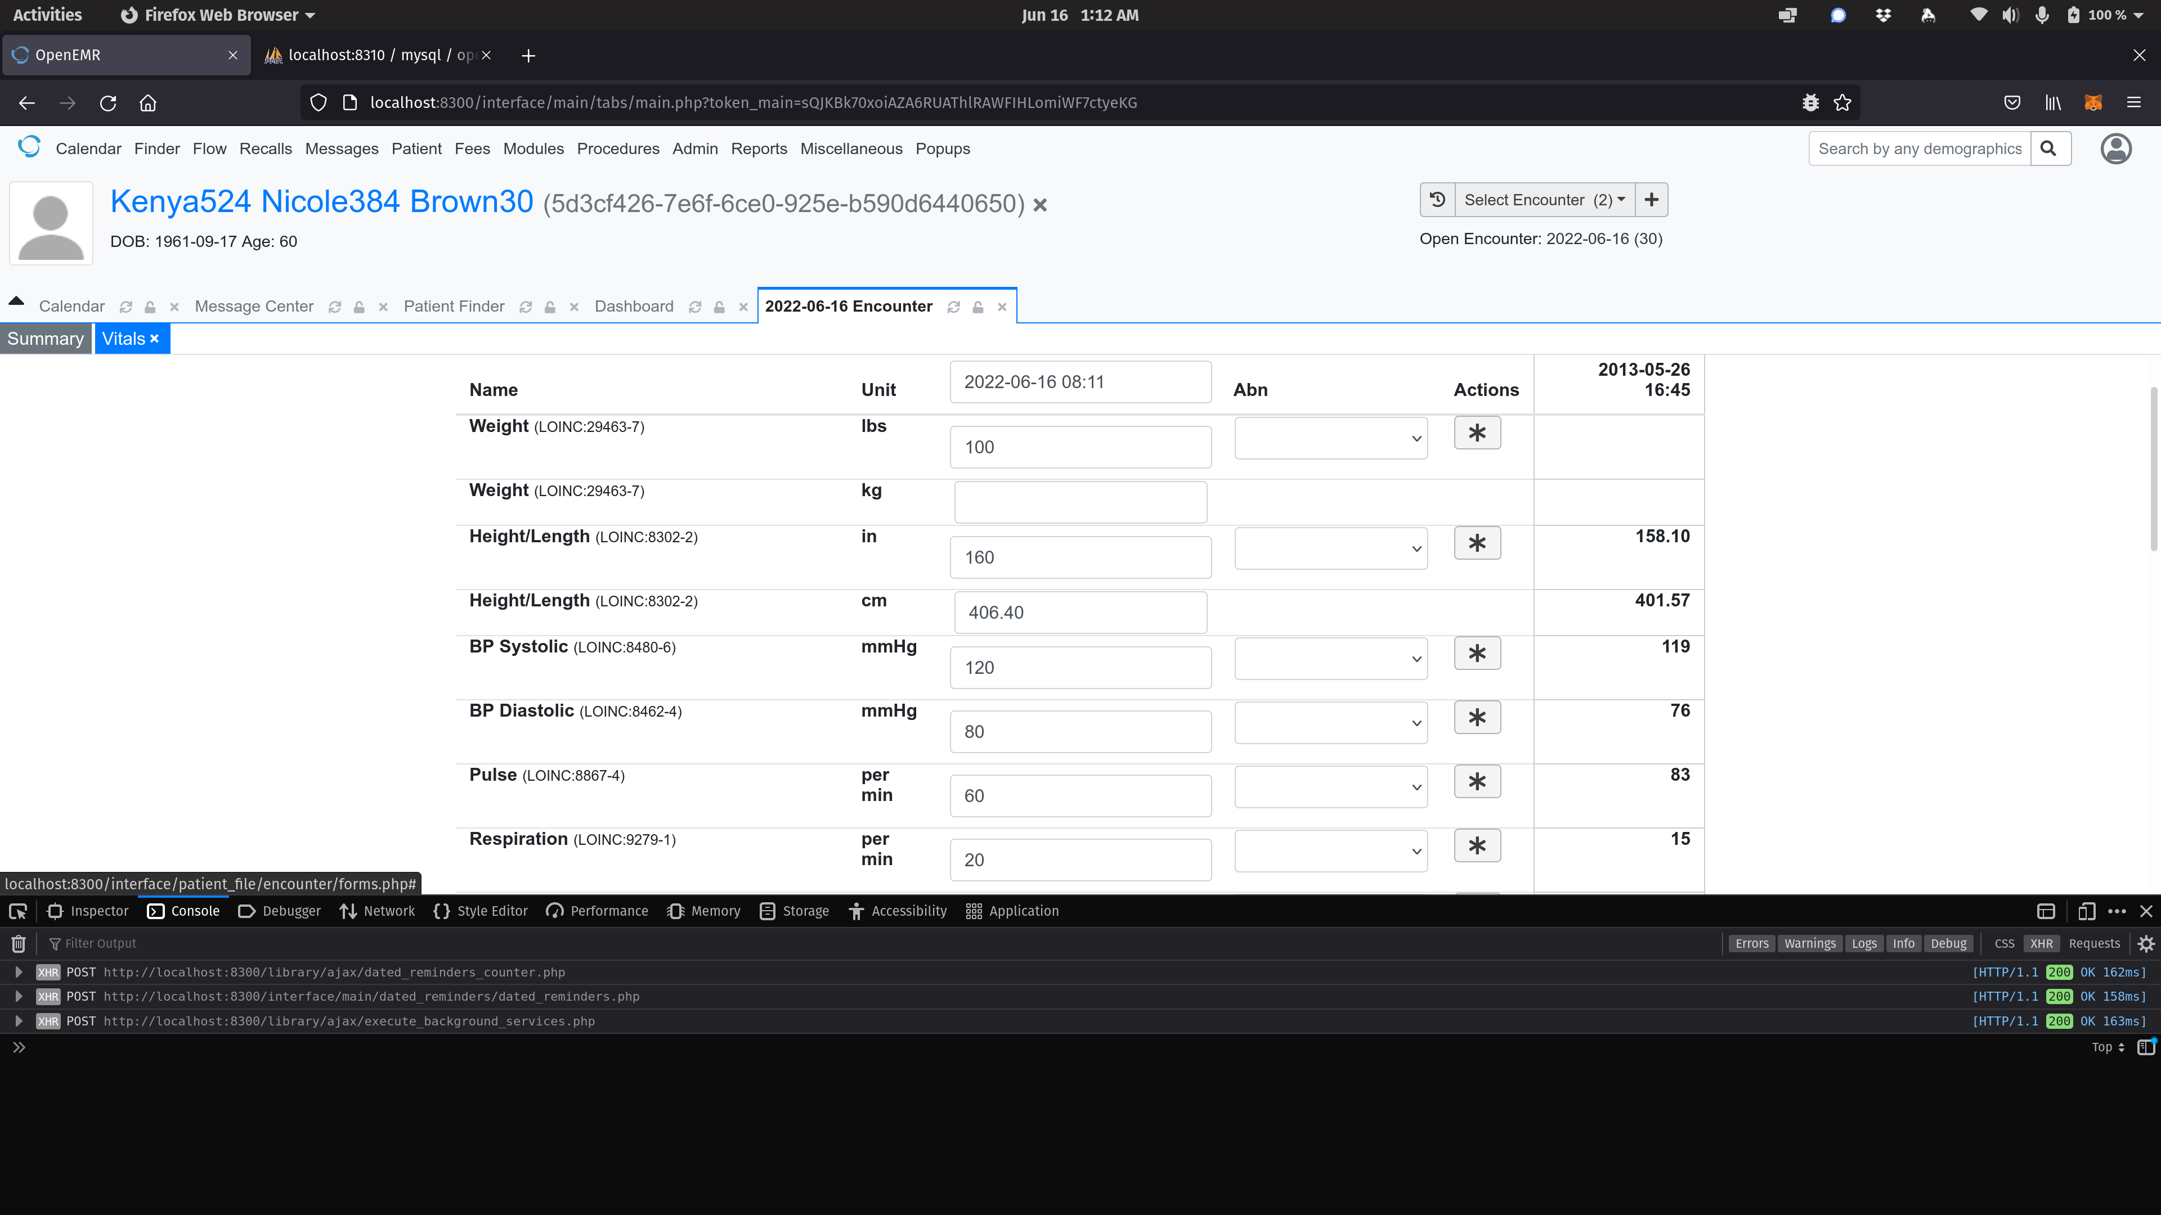The image size is (2161, 1215).
Task: Enable the Warnings console filter
Action: (x=1809, y=943)
